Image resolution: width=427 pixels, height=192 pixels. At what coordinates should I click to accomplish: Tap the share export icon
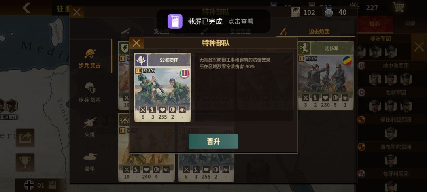[x=25, y=138]
